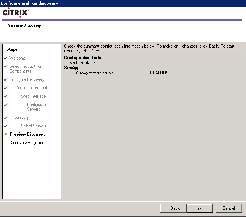Click the checkmark beside Select Servers step

[6, 126]
